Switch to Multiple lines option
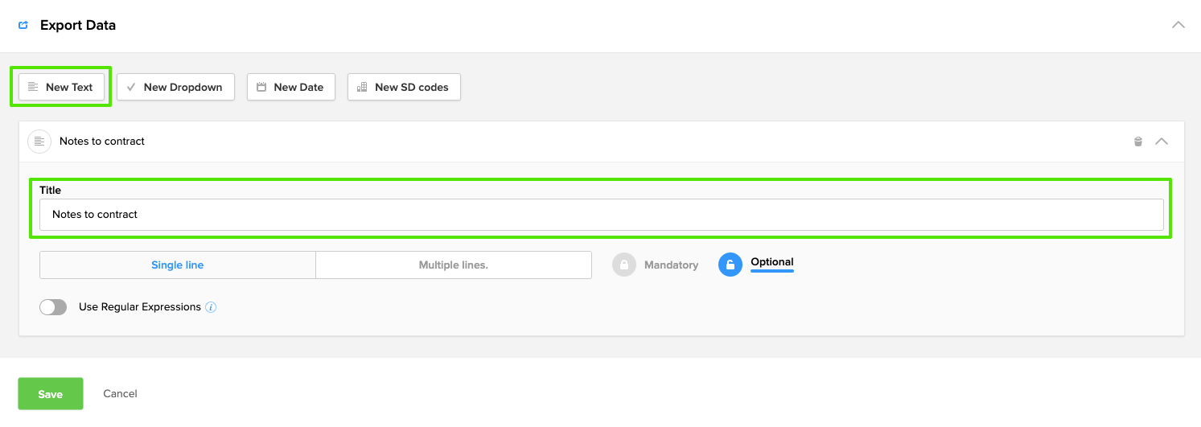Viewport: 1201px width, 427px height. point(453,265)
